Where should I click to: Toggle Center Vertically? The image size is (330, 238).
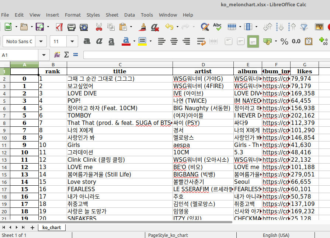click(240, 41)
